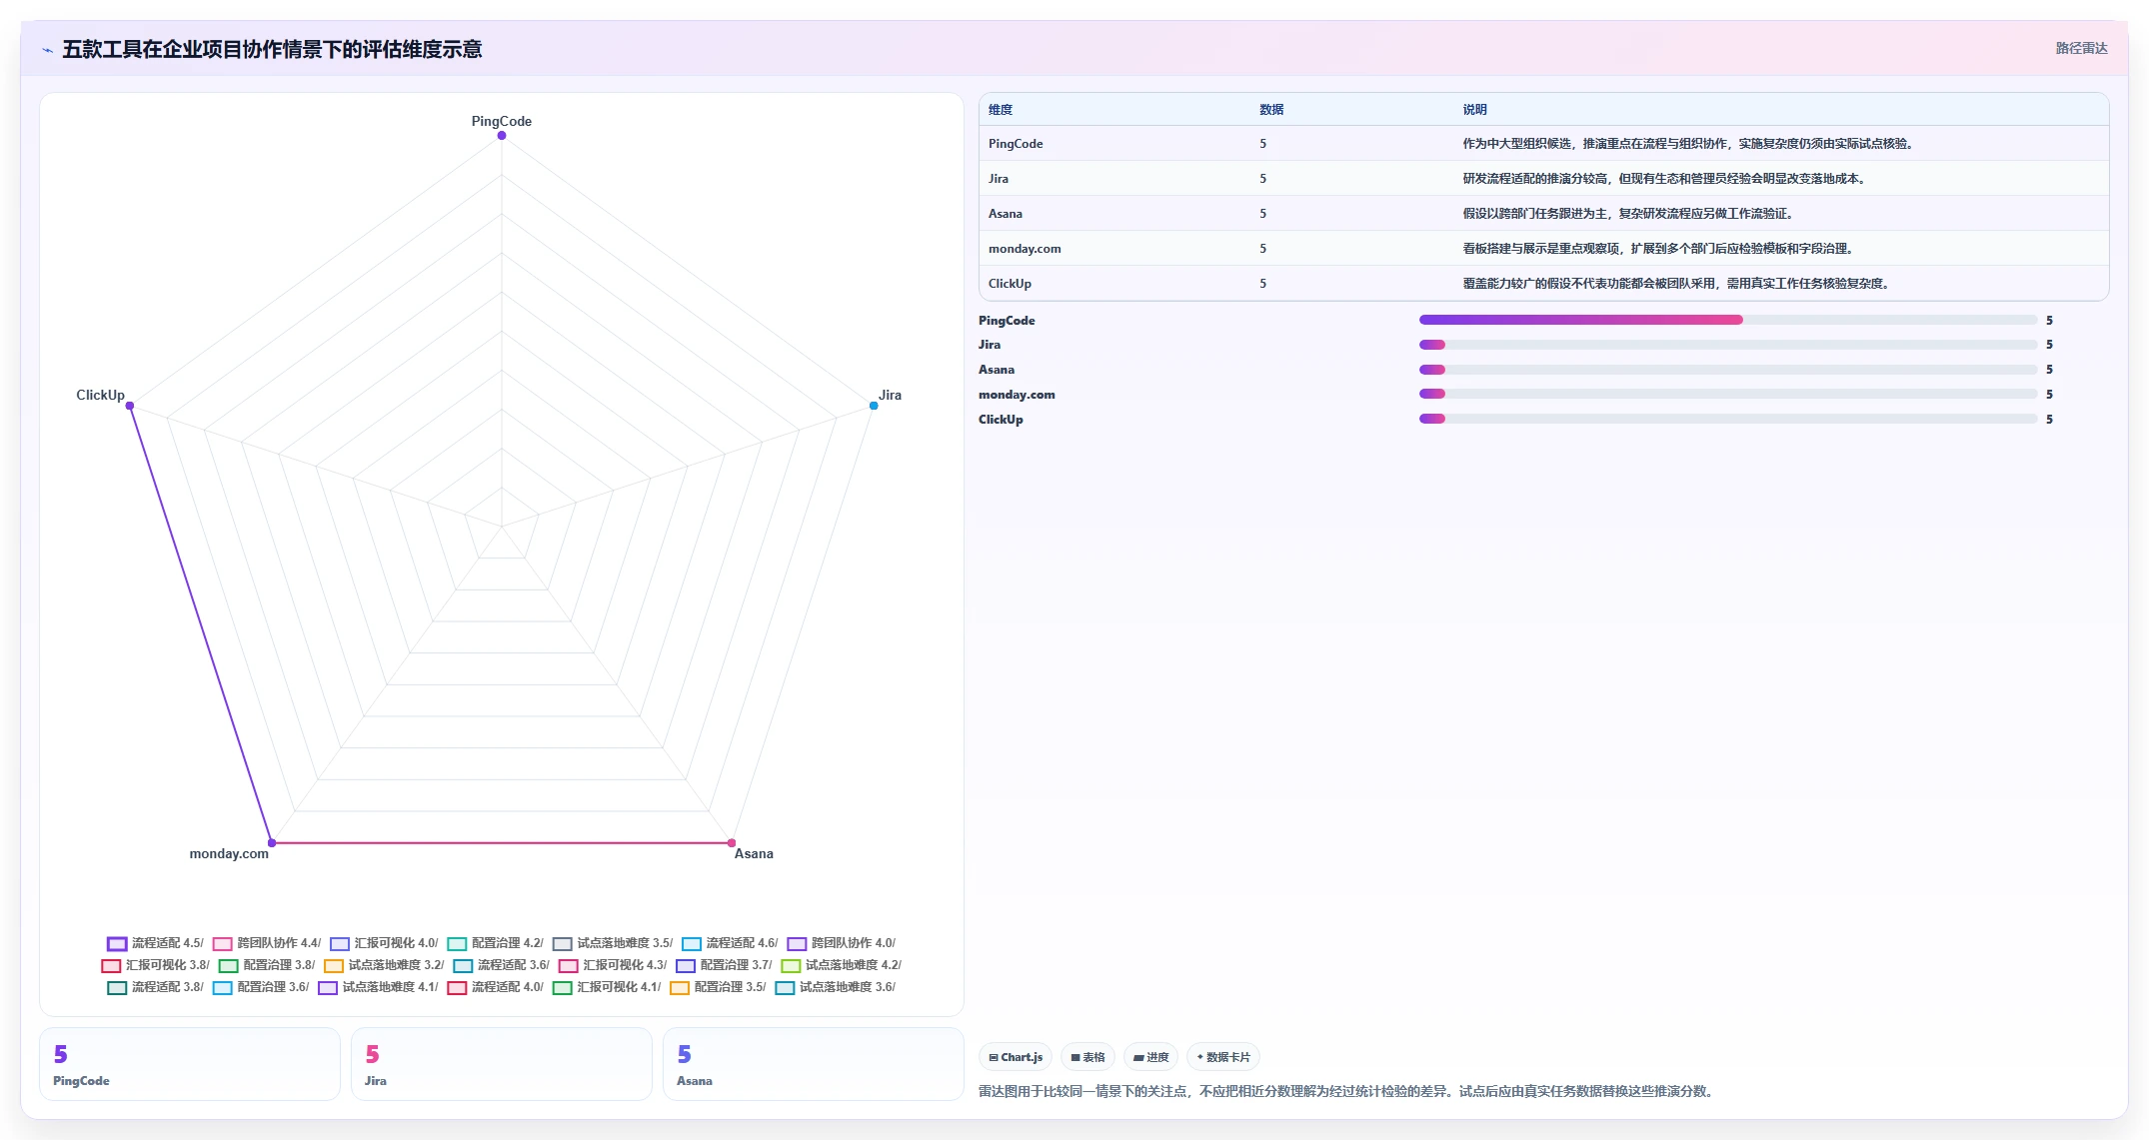The image size is (2149, 1140).
Task: Click the swatch for 配置治理 3.7/
Action: [686, 966]
